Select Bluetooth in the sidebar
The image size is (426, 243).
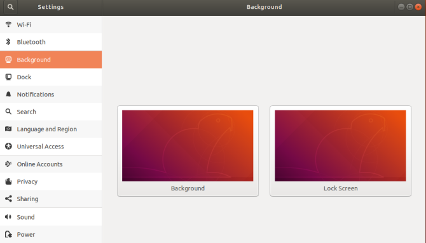pos(51,42)
